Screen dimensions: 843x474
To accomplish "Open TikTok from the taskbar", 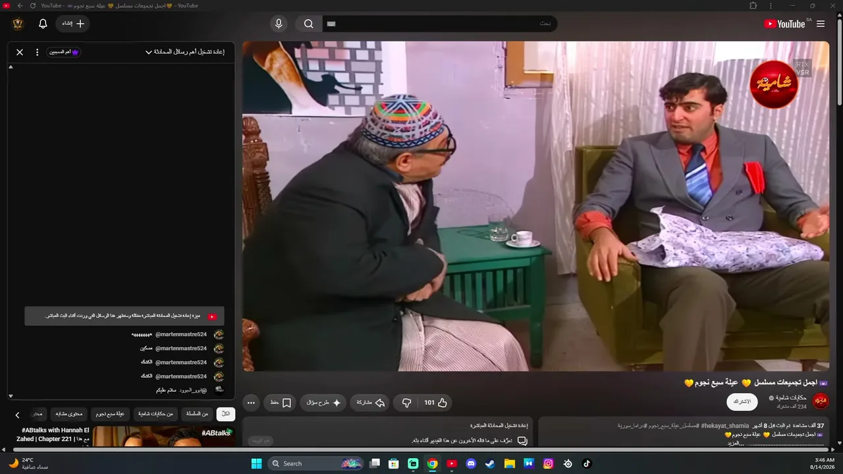I will tap(587, 463).
